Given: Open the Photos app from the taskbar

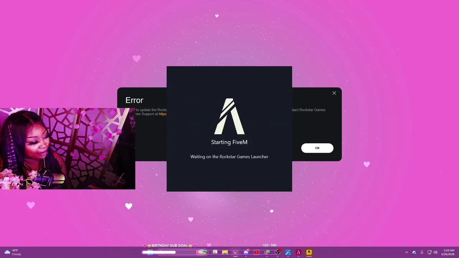Looking at the screenshot, I should pyautogui.click(x=288, y=252).
